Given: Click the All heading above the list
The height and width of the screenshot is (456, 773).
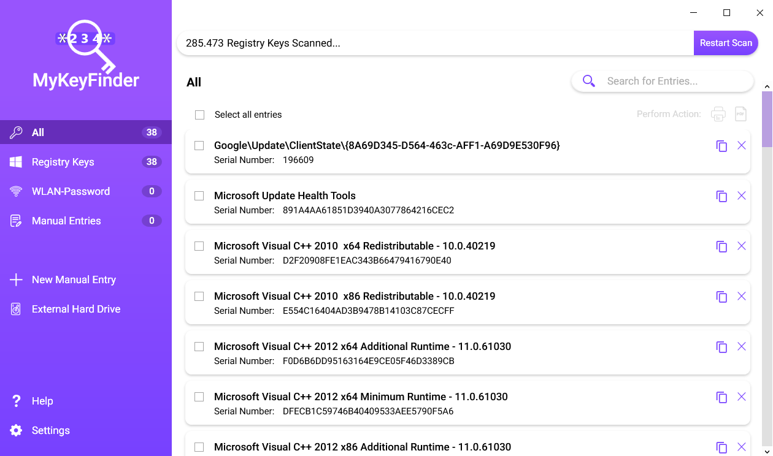Looking at the screenshot, I should click(194, 82).
